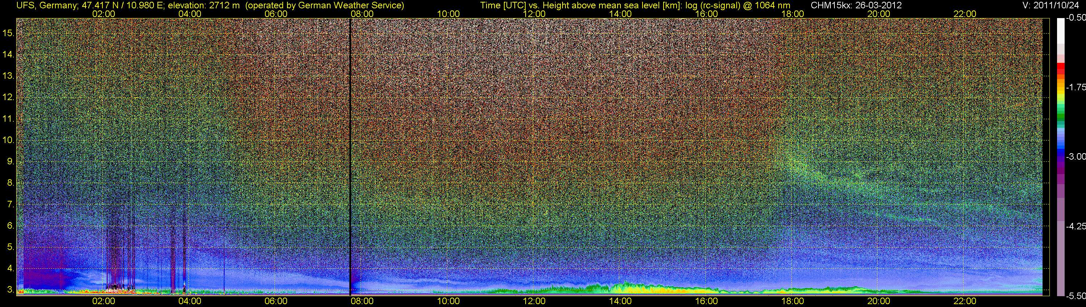Viewport: 1086px width, 307px height.
Task: Click the "11." km height axis label
Action: point(8,118)
